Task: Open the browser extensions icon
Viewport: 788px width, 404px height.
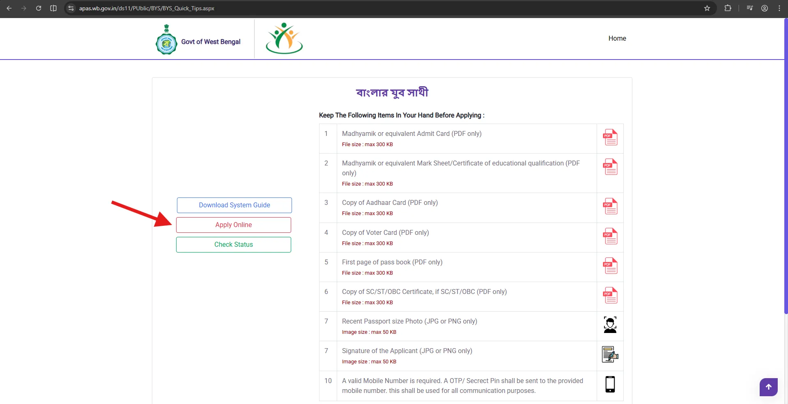Action: tap(728, 8)
